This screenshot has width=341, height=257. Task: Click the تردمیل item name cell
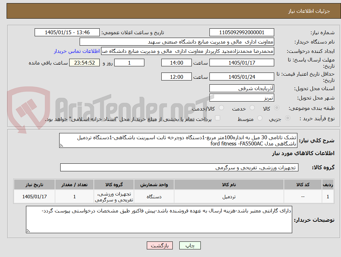coord(229,197)
